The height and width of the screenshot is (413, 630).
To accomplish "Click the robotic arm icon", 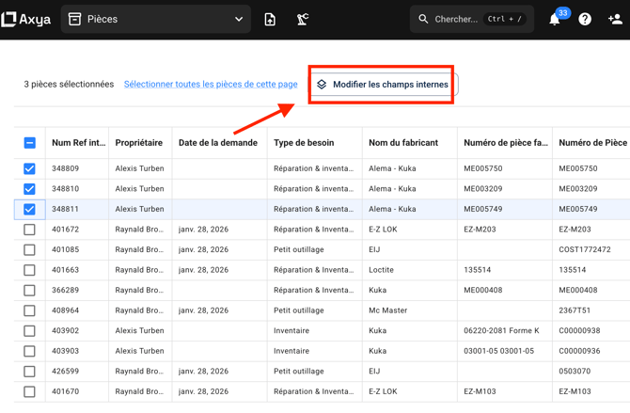I will click(x=303, y=19).
